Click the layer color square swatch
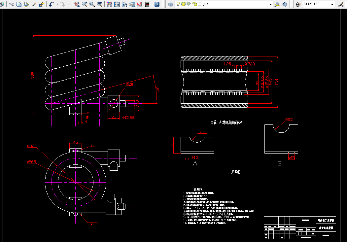The height and width of the screenshot is (242, 347). point(199,4)
